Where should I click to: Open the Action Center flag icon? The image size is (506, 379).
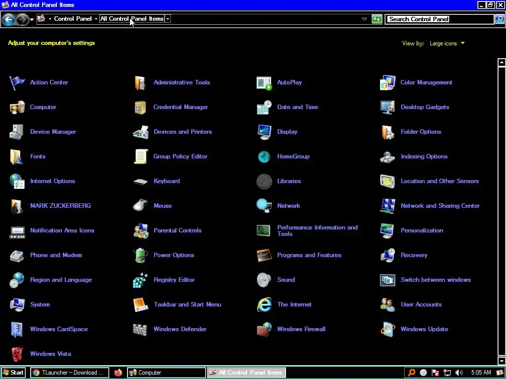(17, 82)
